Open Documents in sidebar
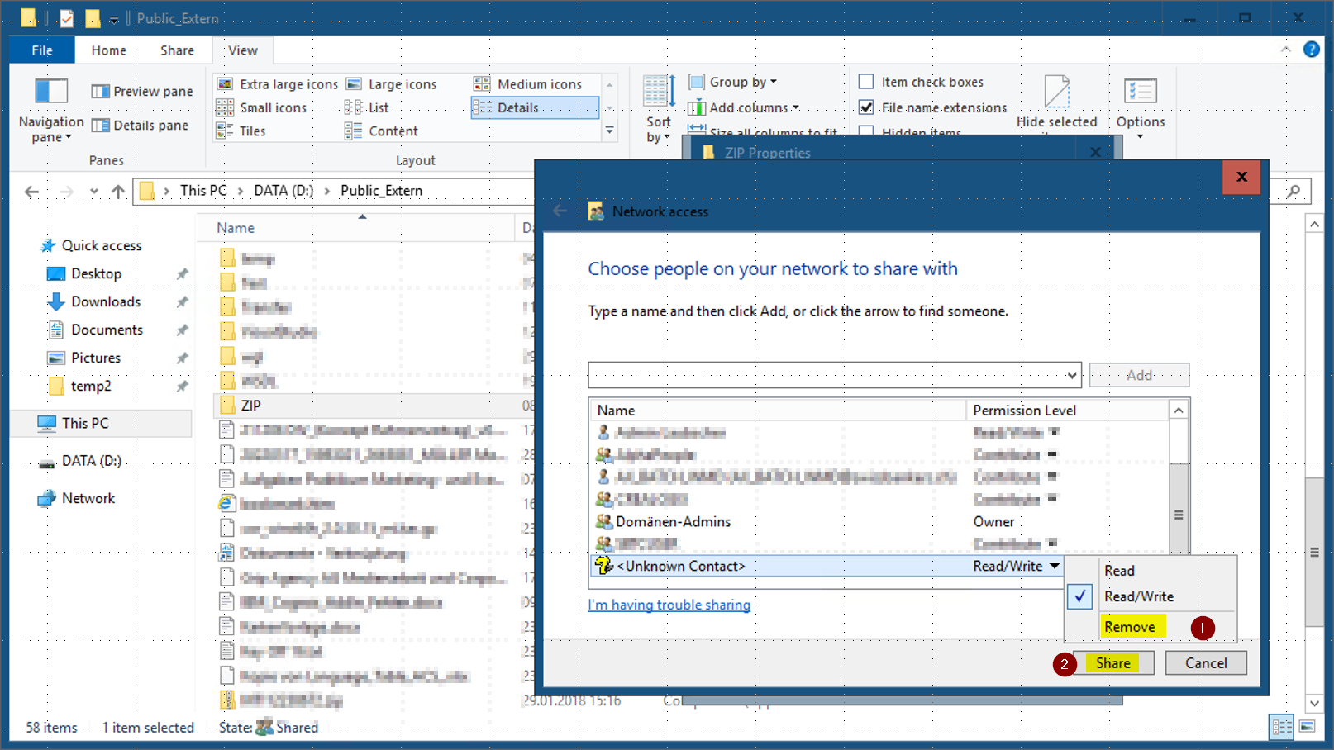The image size is (1334, 750). point(95,330)
